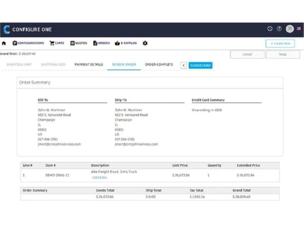Switch to the Payment Details tab
This screenshot has height=228, width=304.
(89, 64)
